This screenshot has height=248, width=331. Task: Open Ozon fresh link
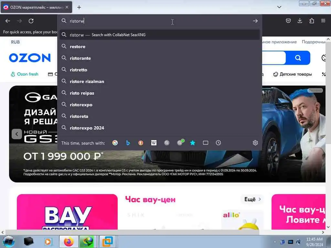coord(25,74)
